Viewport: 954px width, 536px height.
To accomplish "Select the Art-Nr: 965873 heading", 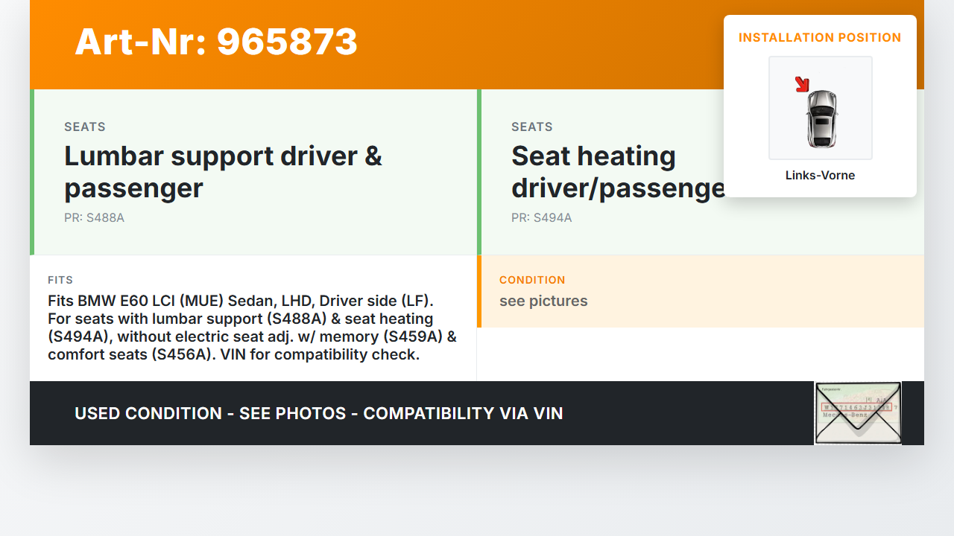I will pos(216,42).
